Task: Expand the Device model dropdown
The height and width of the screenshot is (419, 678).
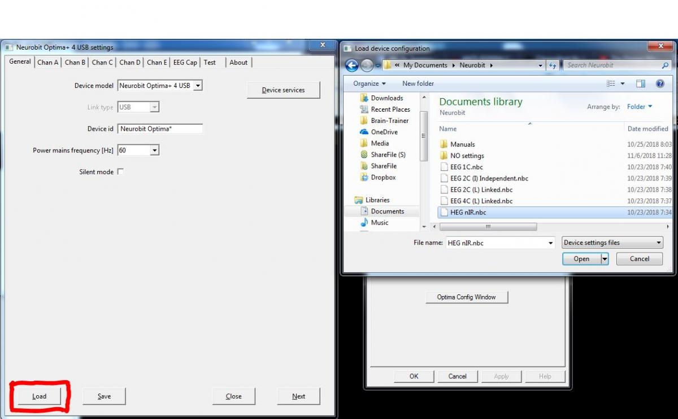Action: (198, 86)
